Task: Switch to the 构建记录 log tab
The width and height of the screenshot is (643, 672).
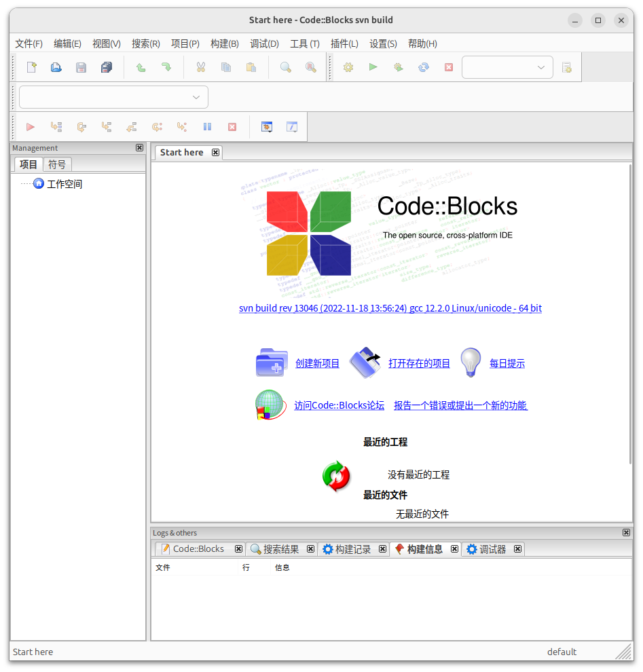Action: (x=353, y=549)
